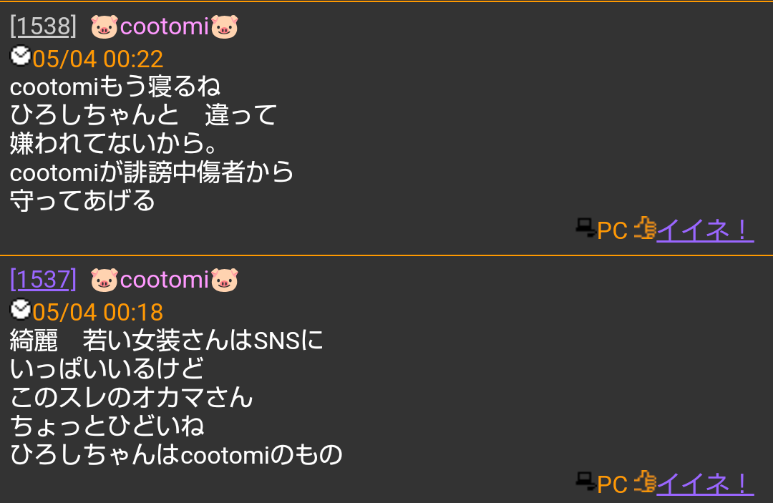
Task: Click clock icon beside 05/04 00:22
Action: tap(21, 56)
